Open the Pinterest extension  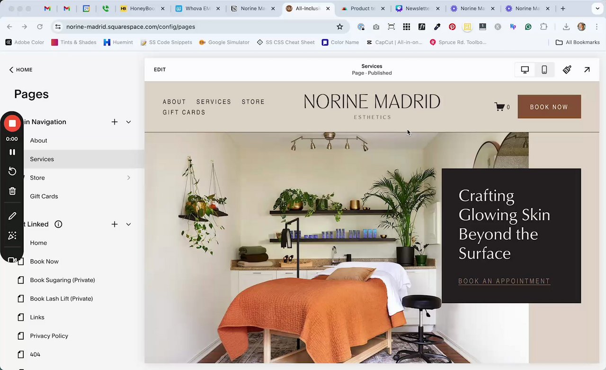[452, 27]
